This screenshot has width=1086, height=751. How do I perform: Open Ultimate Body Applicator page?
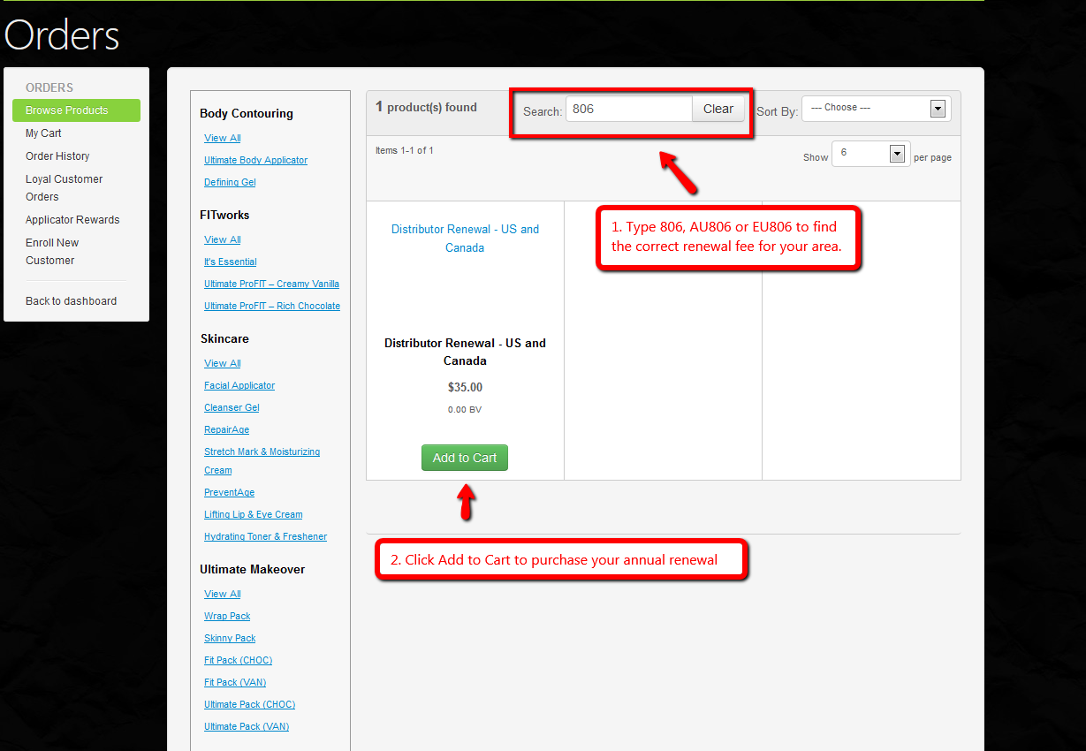(255, 160)
